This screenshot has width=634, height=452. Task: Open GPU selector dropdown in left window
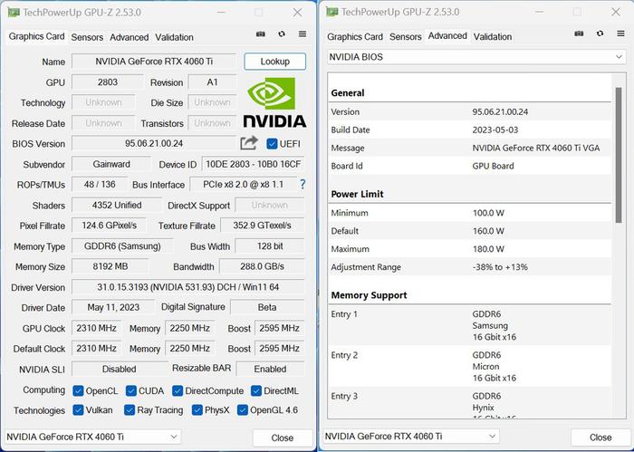92,437
